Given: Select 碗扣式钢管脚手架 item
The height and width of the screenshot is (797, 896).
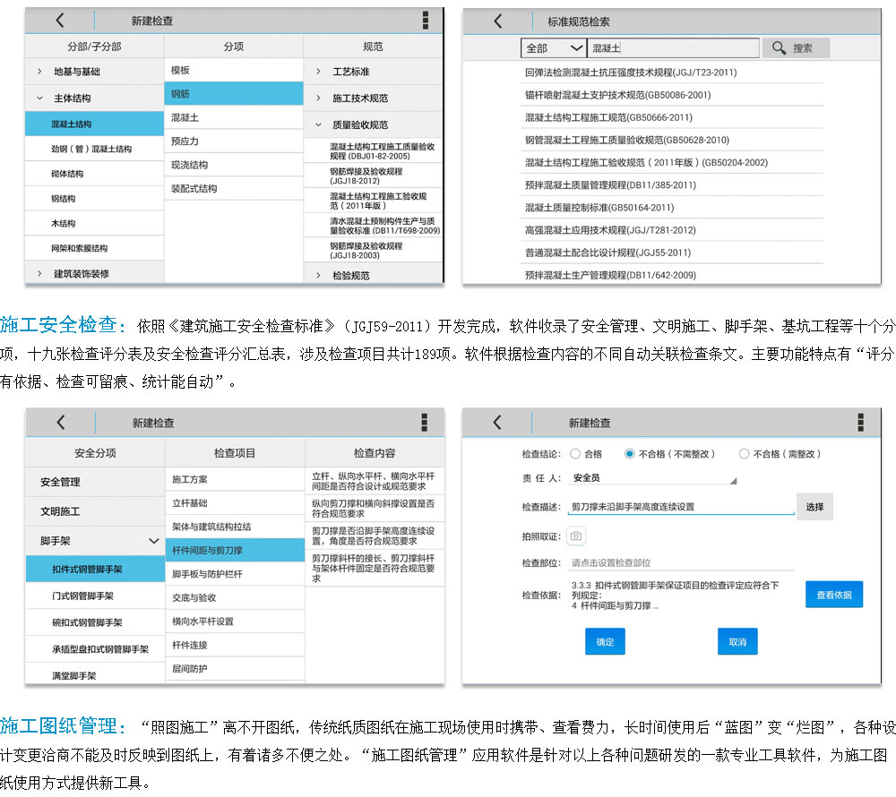Looking at the screenshot, I should 95,622.
